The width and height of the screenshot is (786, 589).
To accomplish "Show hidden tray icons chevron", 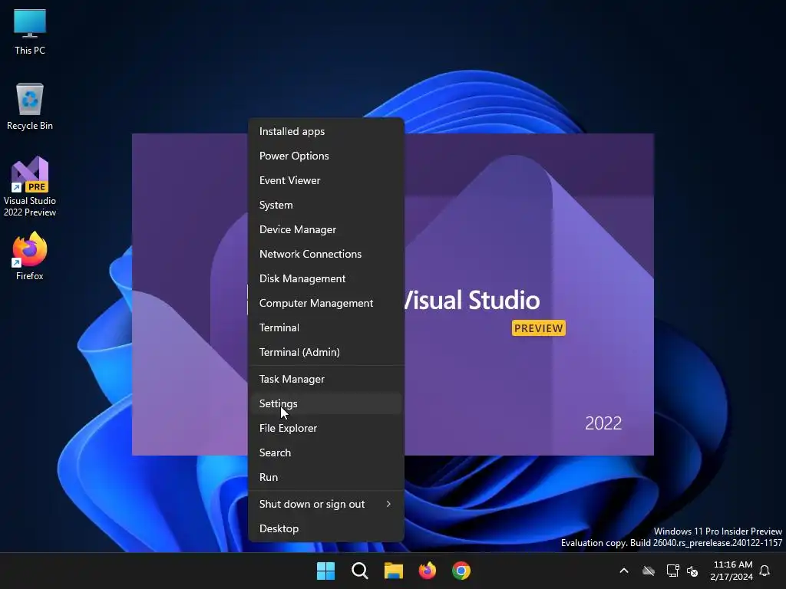I will pos(624,571).
